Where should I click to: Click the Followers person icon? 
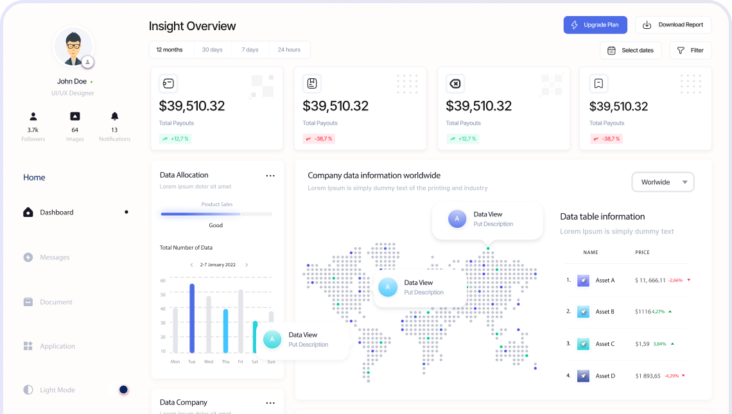coord(33,116)
